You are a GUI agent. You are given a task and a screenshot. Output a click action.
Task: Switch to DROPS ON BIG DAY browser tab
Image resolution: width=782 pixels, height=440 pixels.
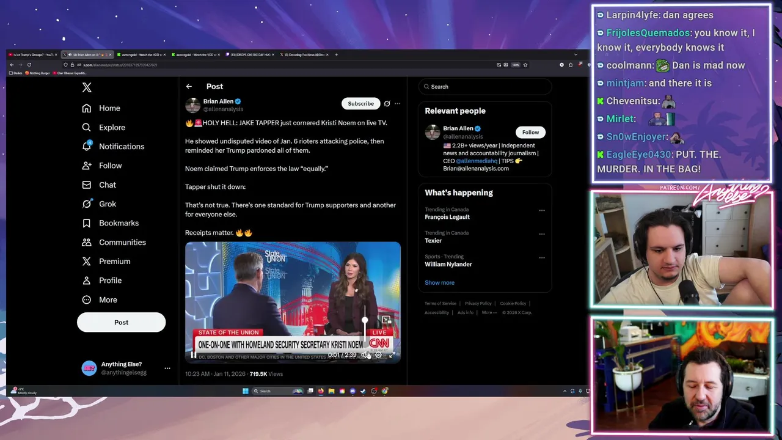pos(249,54)
